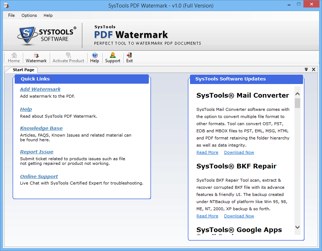Click the updates panel scroll down arrow

[x=297, y=227]
